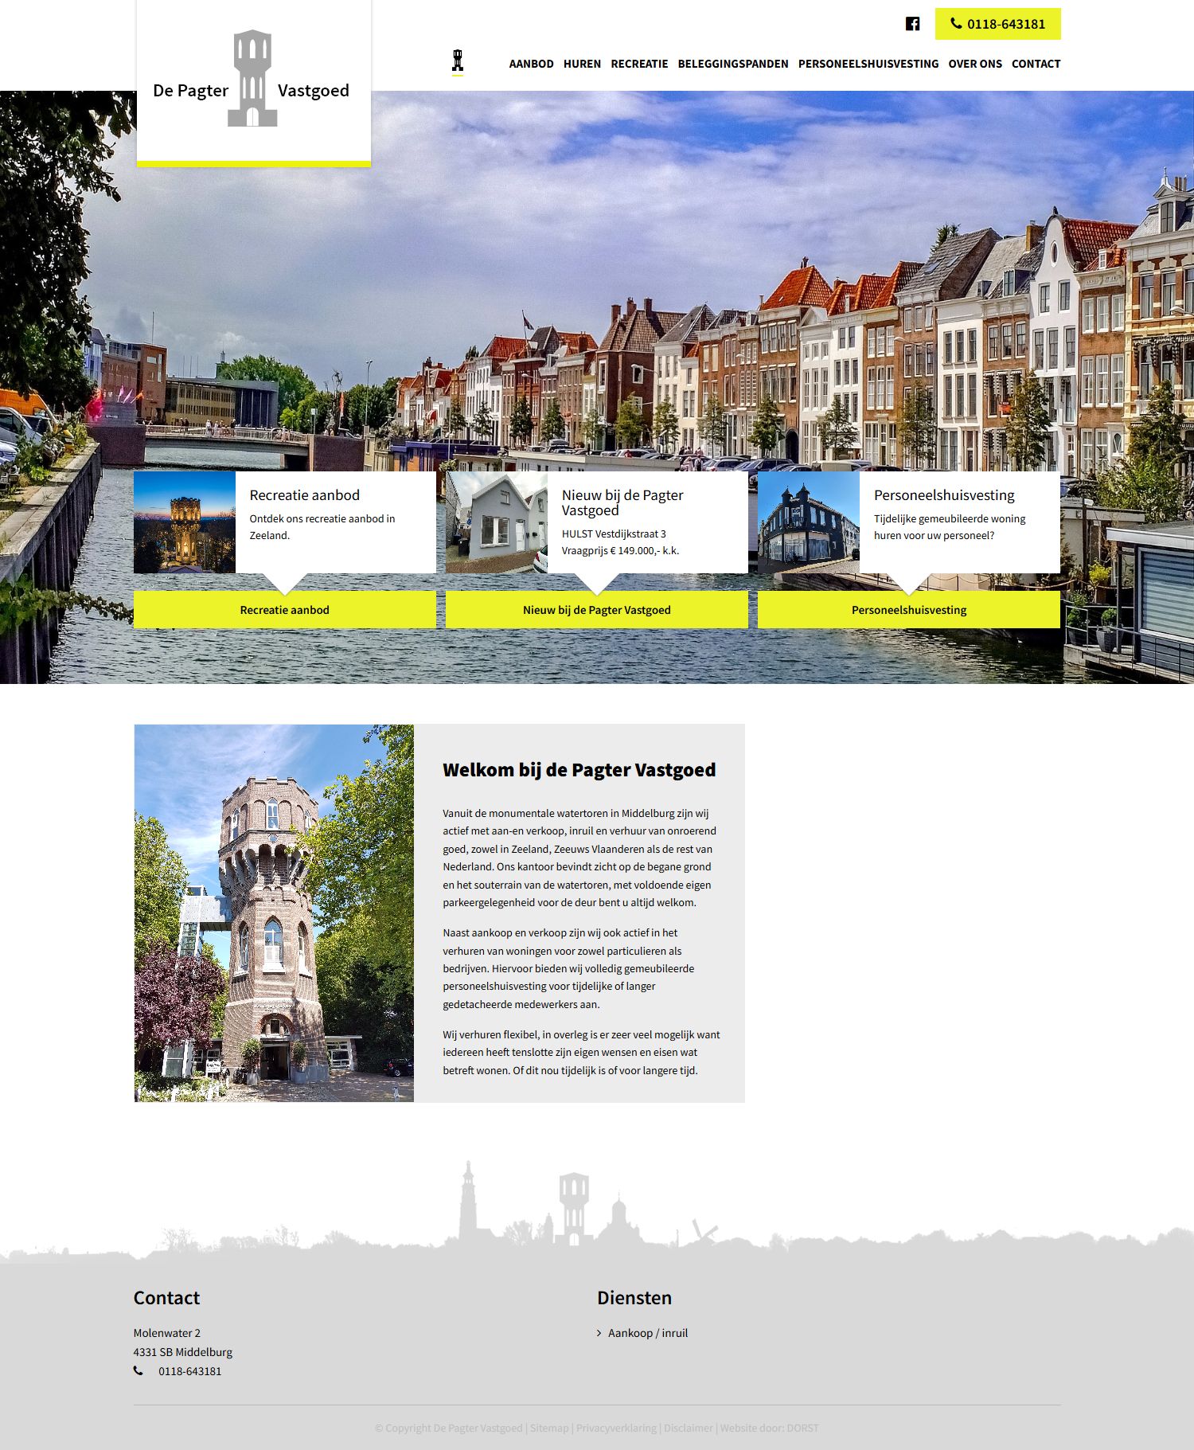Open the Vestdijkstraat 3 house thumbnail

(496, 522)
